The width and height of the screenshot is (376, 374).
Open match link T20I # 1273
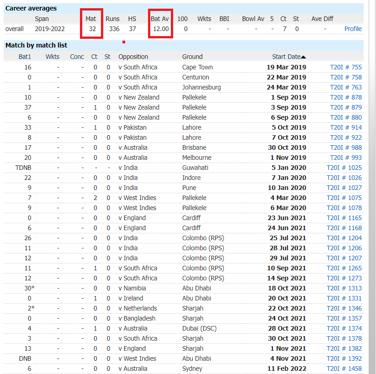click(344, 279)
